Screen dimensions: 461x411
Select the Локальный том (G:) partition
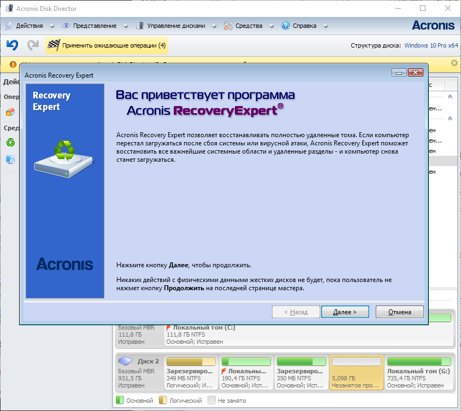(419, 373)
